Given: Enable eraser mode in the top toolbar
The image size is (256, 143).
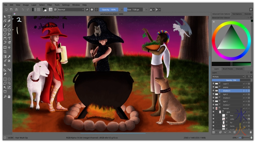Looking at the screenshot, I should point(87,9).
